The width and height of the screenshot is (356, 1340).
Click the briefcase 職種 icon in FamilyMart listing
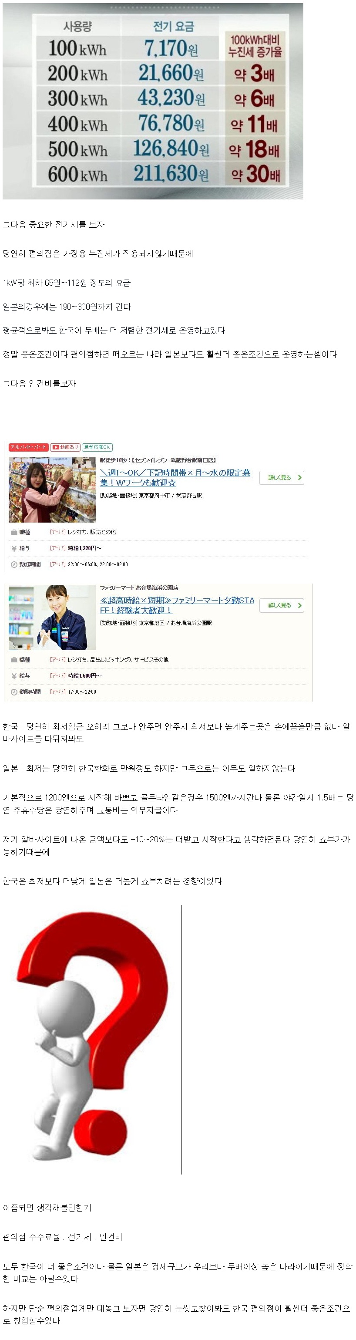(14, 660)
